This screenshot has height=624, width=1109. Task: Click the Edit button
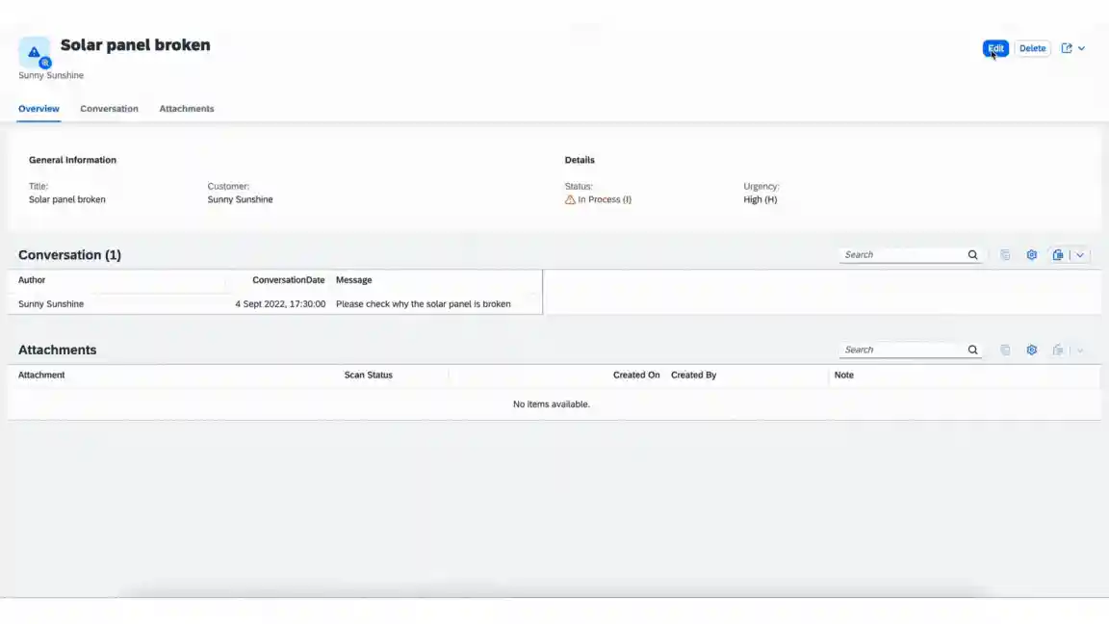coord(995,47)
